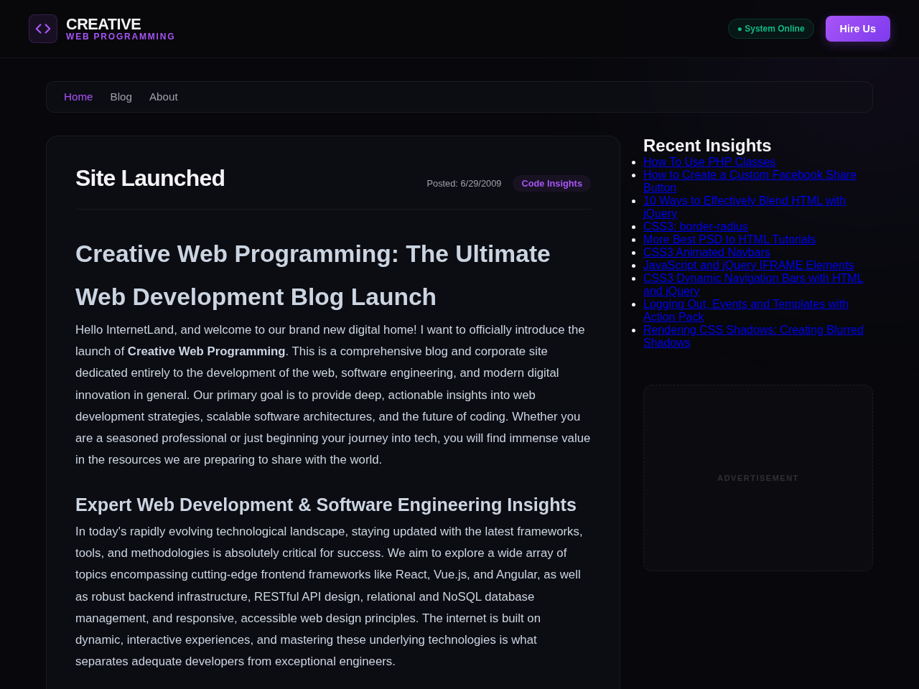Open More Best PSD to HTML Tutorials
919x689 pixels.
(x=729, y=240)
